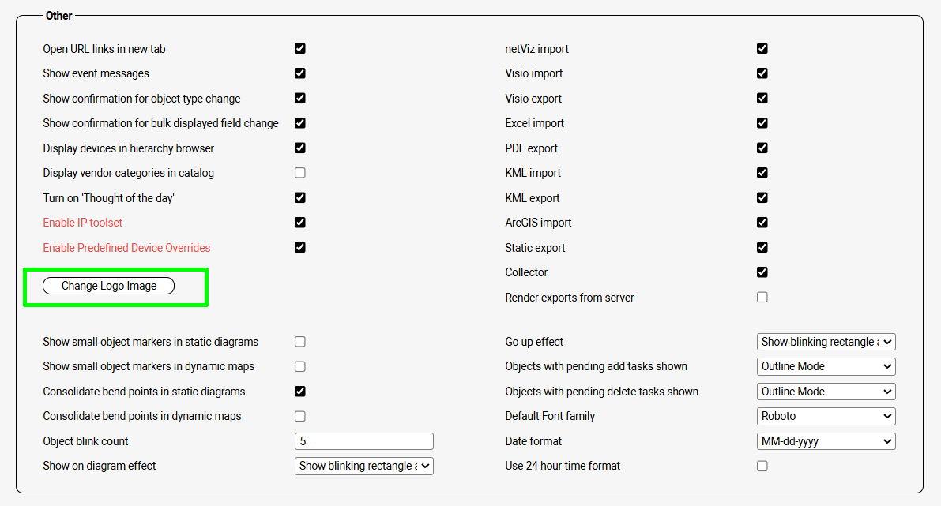Click the Object blink count field
The width and height of the screenshot is (941, 506).
point(363,441)
